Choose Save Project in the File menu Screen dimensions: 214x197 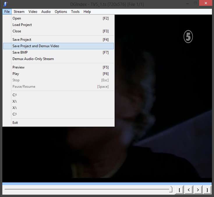point(22,40)
